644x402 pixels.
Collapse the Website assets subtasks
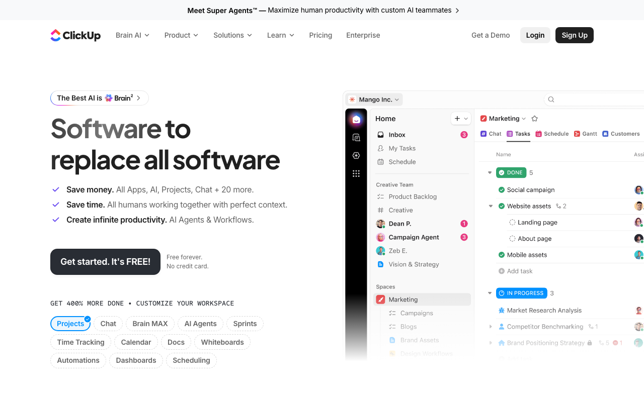[491, 206]
